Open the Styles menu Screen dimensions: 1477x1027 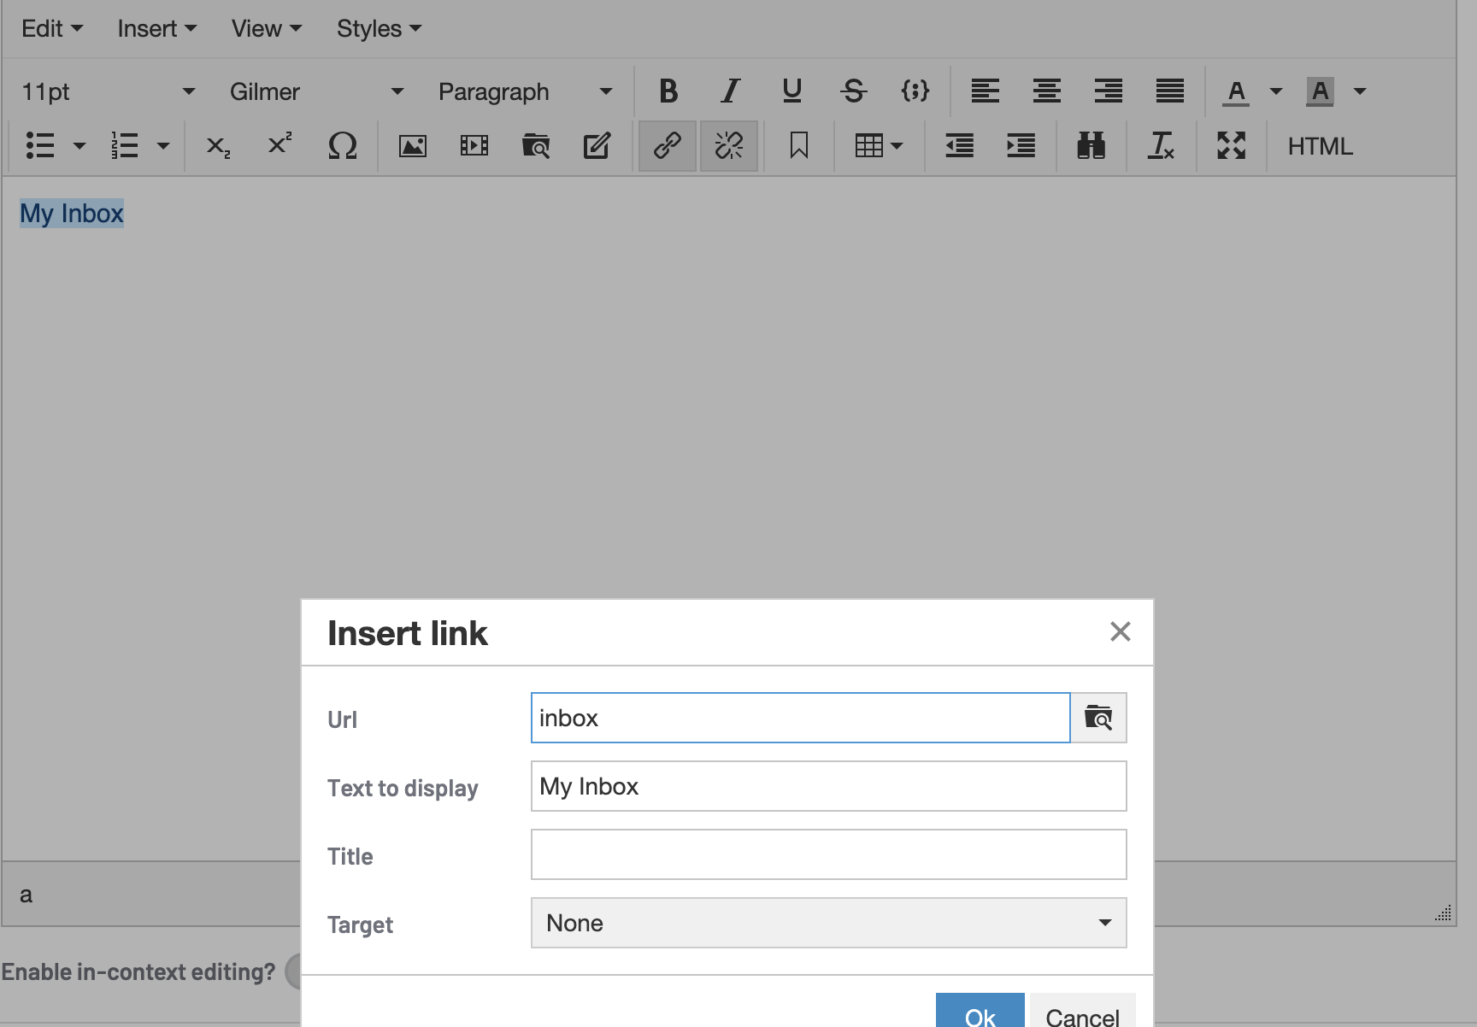tap(379, 29)
